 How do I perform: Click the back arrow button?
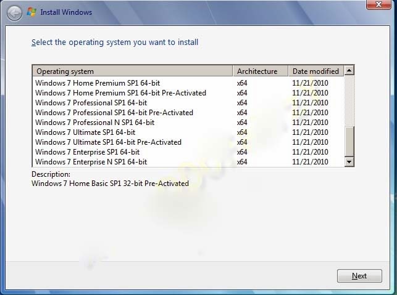14,13
